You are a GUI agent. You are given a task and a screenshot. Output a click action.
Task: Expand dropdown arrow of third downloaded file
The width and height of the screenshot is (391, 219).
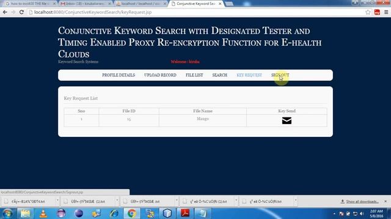click(x=177, y=201)
